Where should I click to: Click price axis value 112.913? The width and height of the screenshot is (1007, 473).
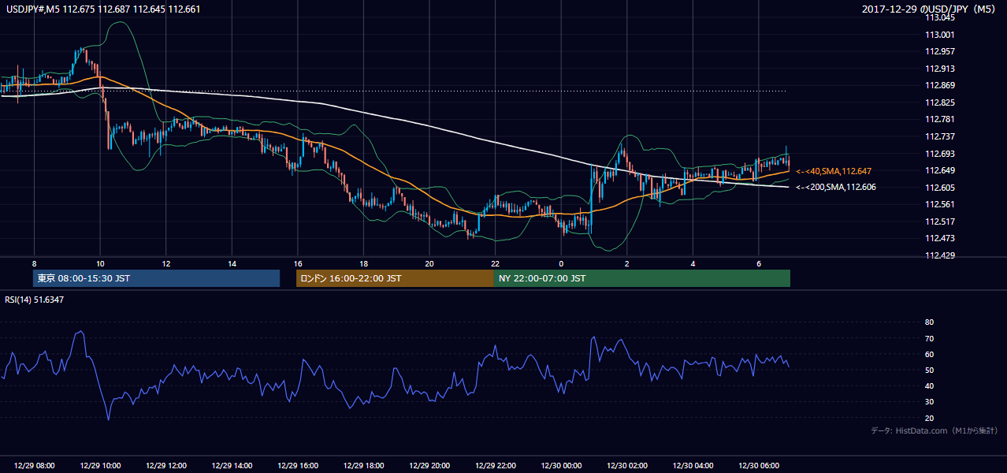(939, 69)
